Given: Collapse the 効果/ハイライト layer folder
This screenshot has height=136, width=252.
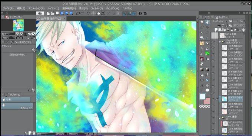Looking at the screenshot, I should pos(220,42).
